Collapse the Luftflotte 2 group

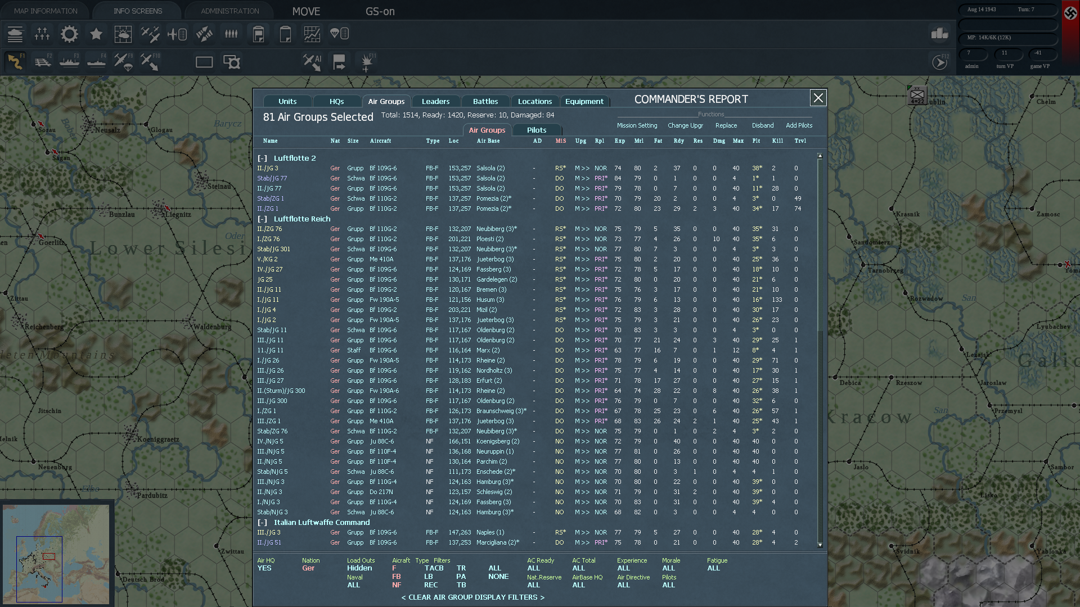pyautogui.click(x=262, y=158)
